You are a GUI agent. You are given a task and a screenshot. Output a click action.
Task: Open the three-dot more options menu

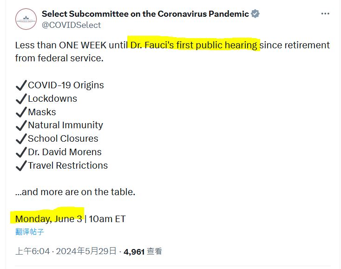tap(325, 14)
